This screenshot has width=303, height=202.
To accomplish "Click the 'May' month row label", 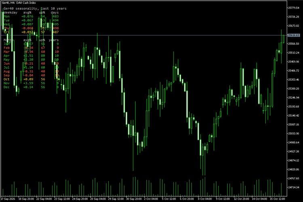I will point(6,60).
